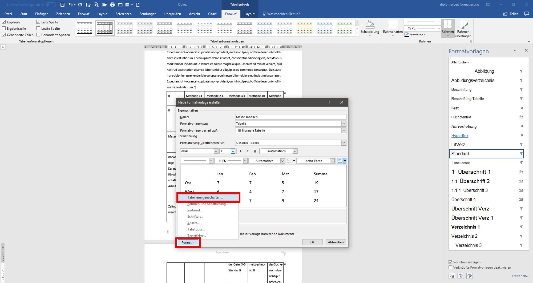Toggle bold F button in dialog
Viewport: 533px width, 283px height.
tap(241, 151)
